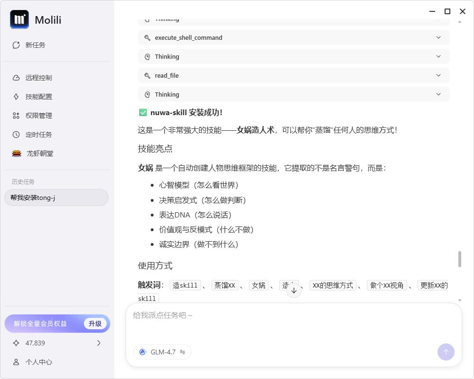The height and width of the screenshot is (379, 474).
Task: Select history task 帮我安装tong-j
Action: pyautogui.click(x=56, y=198)
